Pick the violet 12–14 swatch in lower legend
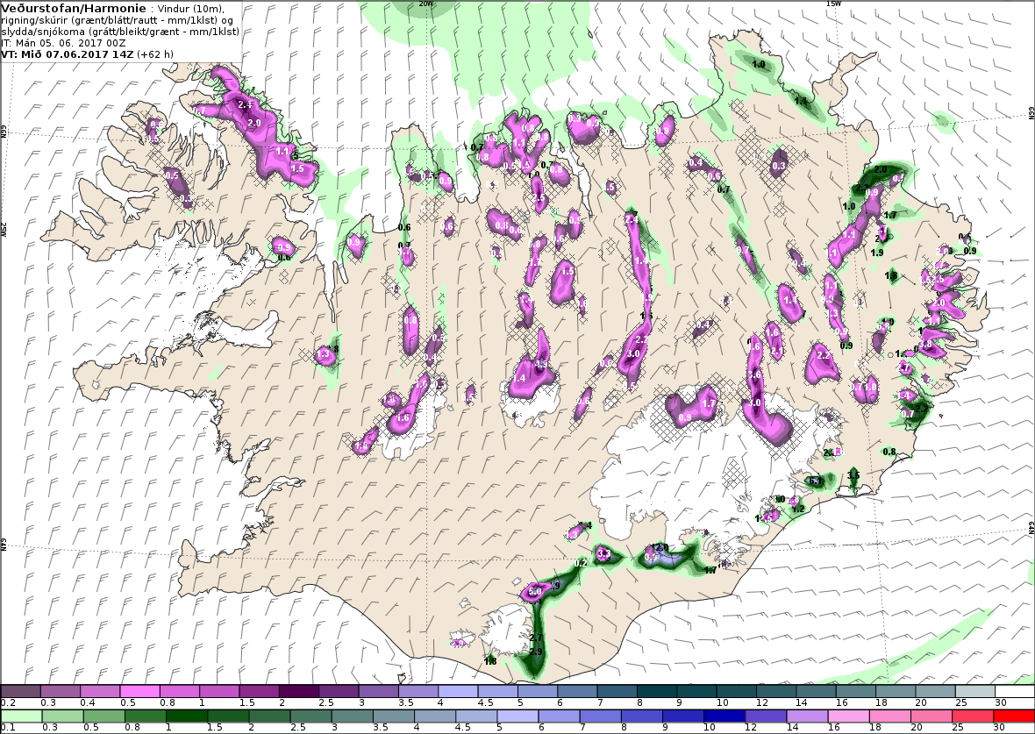The width and height of the screenshot is (1035, 734). click(766, 716)
